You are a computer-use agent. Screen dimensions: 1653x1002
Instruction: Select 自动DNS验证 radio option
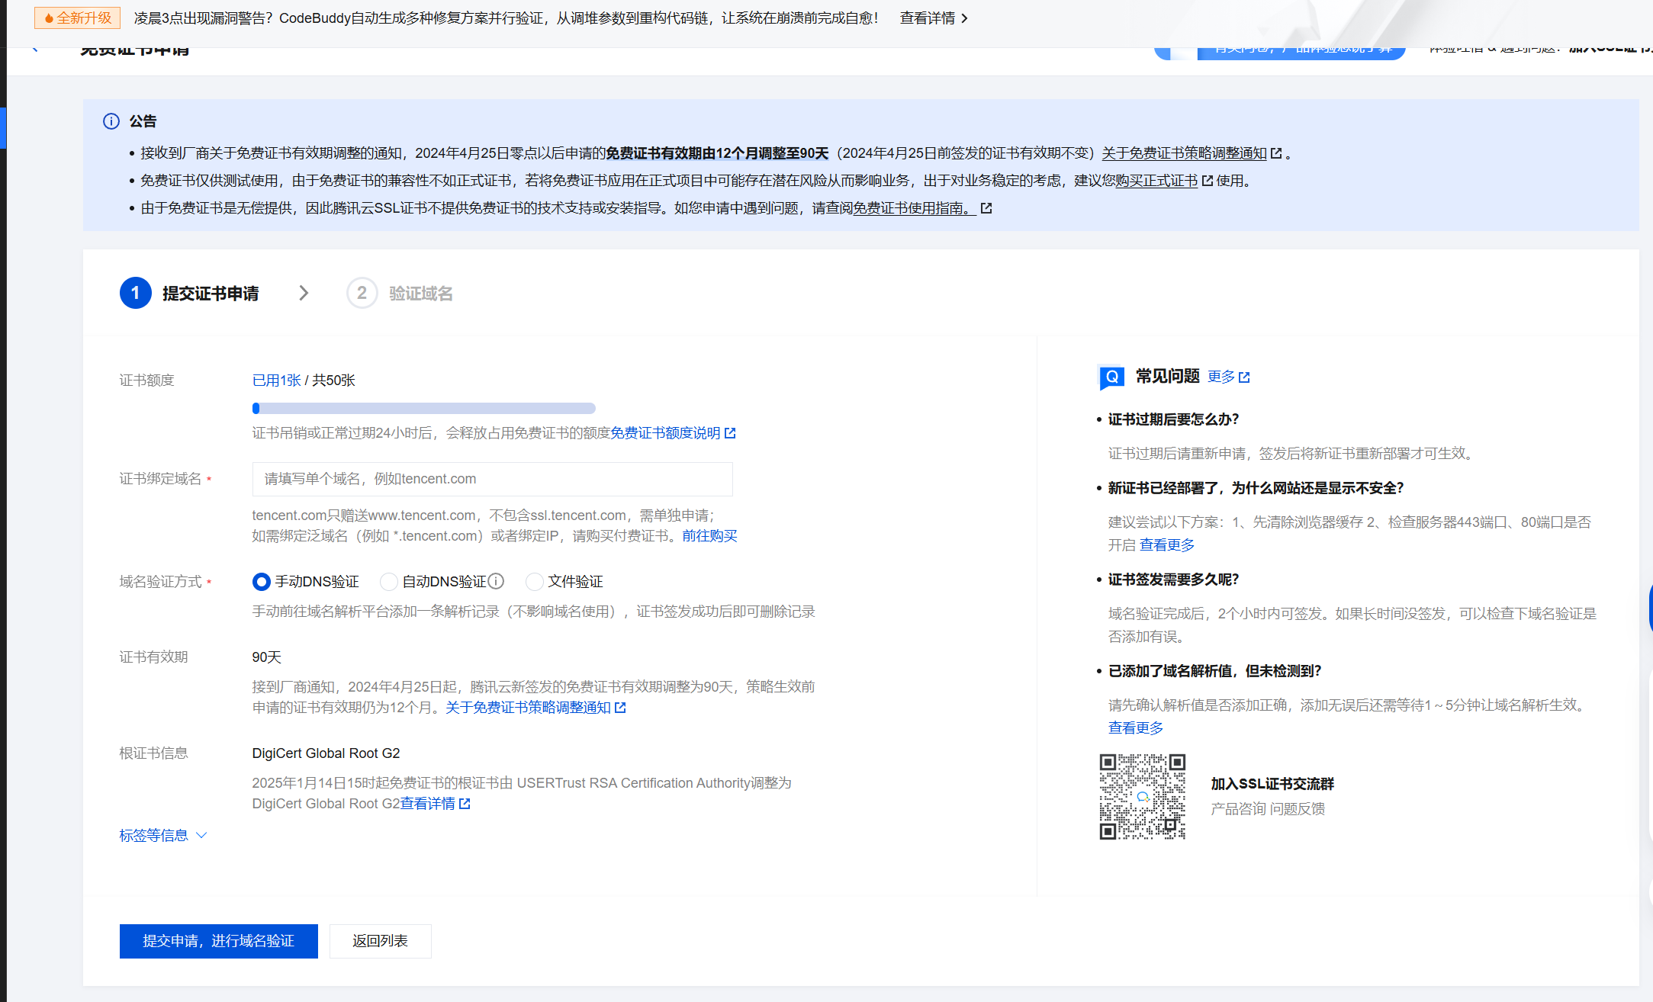tap(389, 582)
